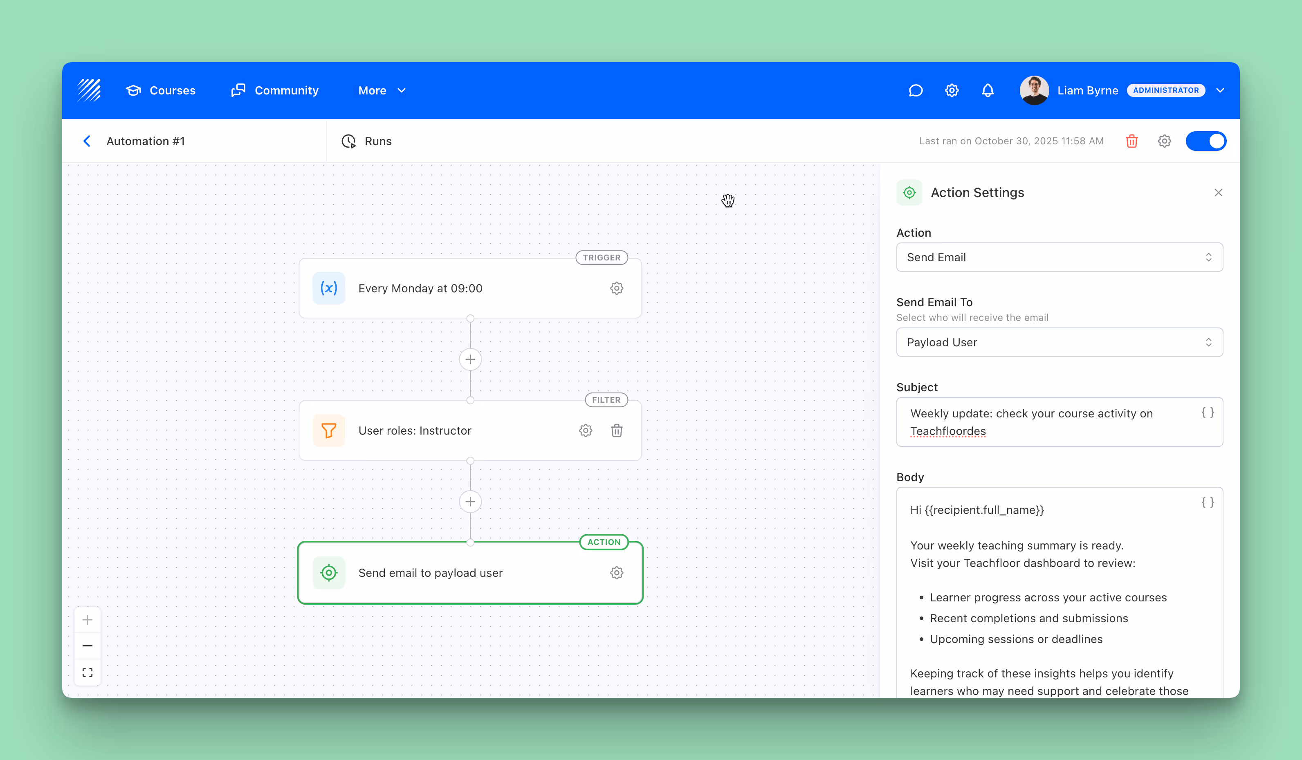Enter fullscreen view of the canvas
Viewport: 1302px width, 760px height.
88,672
